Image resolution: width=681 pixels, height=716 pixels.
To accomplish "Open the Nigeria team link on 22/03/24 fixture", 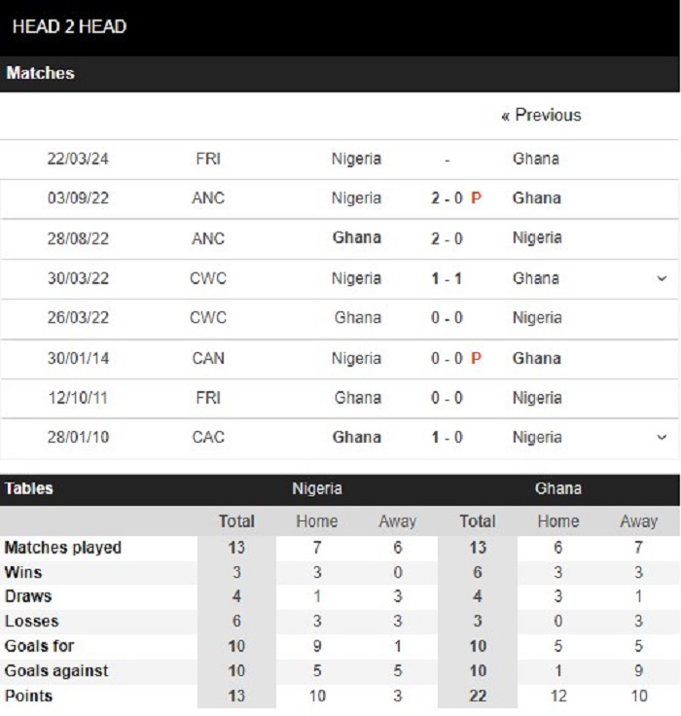I will pos(356,159).
